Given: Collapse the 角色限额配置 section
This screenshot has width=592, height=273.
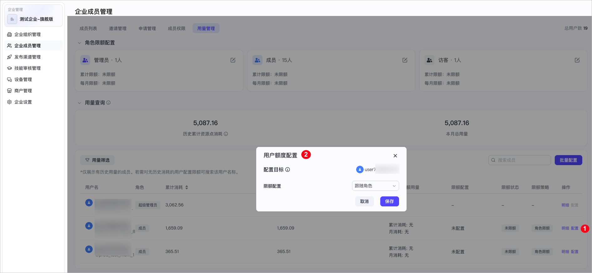Looking at the screenshot, I should (80, 43).
